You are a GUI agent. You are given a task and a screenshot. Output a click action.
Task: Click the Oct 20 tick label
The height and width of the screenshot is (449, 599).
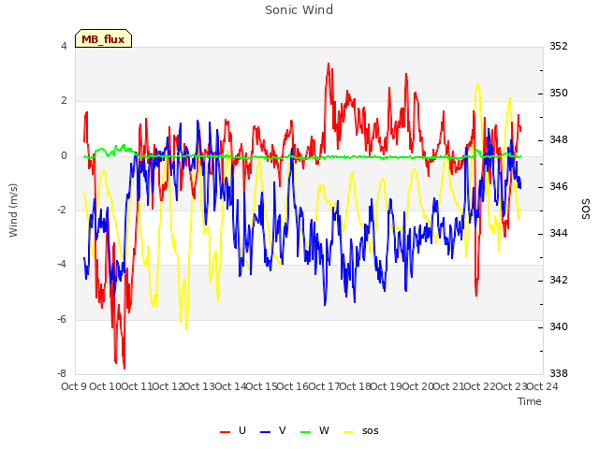point(417,386)
